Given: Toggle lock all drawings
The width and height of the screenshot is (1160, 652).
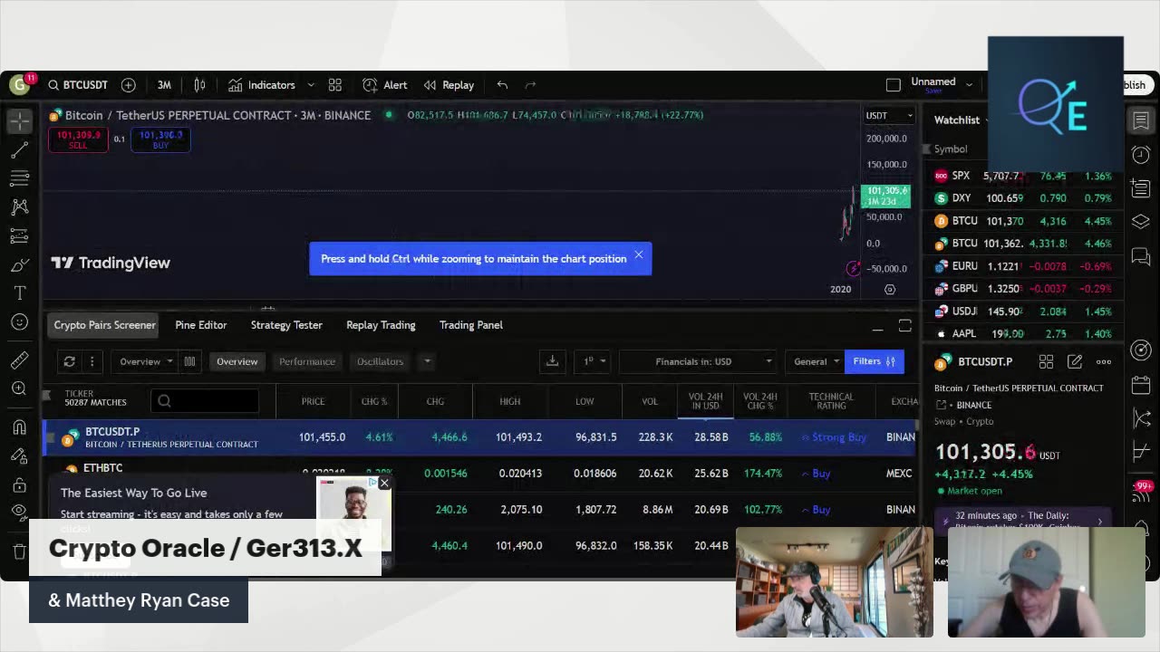Looking at the screenshot, I should [20, 484].
